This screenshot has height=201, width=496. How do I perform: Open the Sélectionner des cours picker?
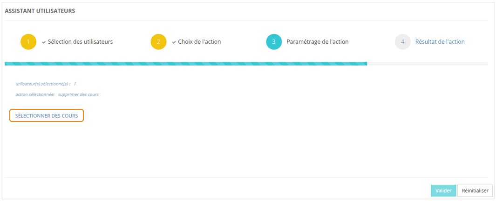click(47, 115)
